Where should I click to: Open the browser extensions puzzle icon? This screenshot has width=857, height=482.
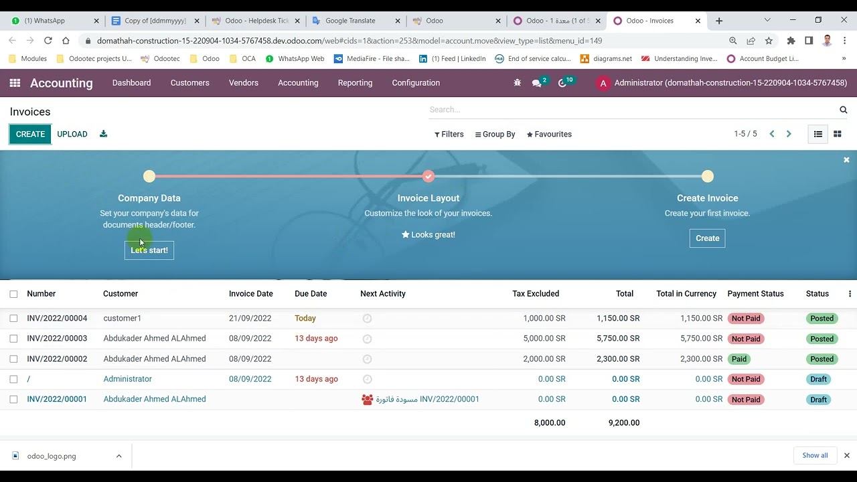tap(791, 41)
